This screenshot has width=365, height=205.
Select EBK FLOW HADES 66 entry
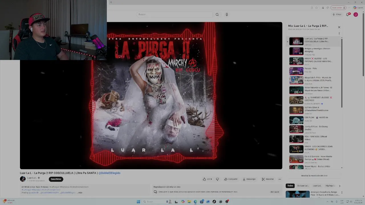pyautogui.click(x=314, y=120)
